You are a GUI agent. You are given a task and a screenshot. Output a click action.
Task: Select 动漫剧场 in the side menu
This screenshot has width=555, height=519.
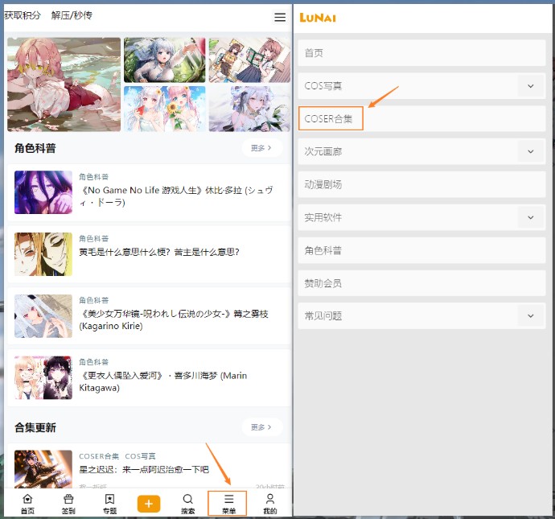323,184
